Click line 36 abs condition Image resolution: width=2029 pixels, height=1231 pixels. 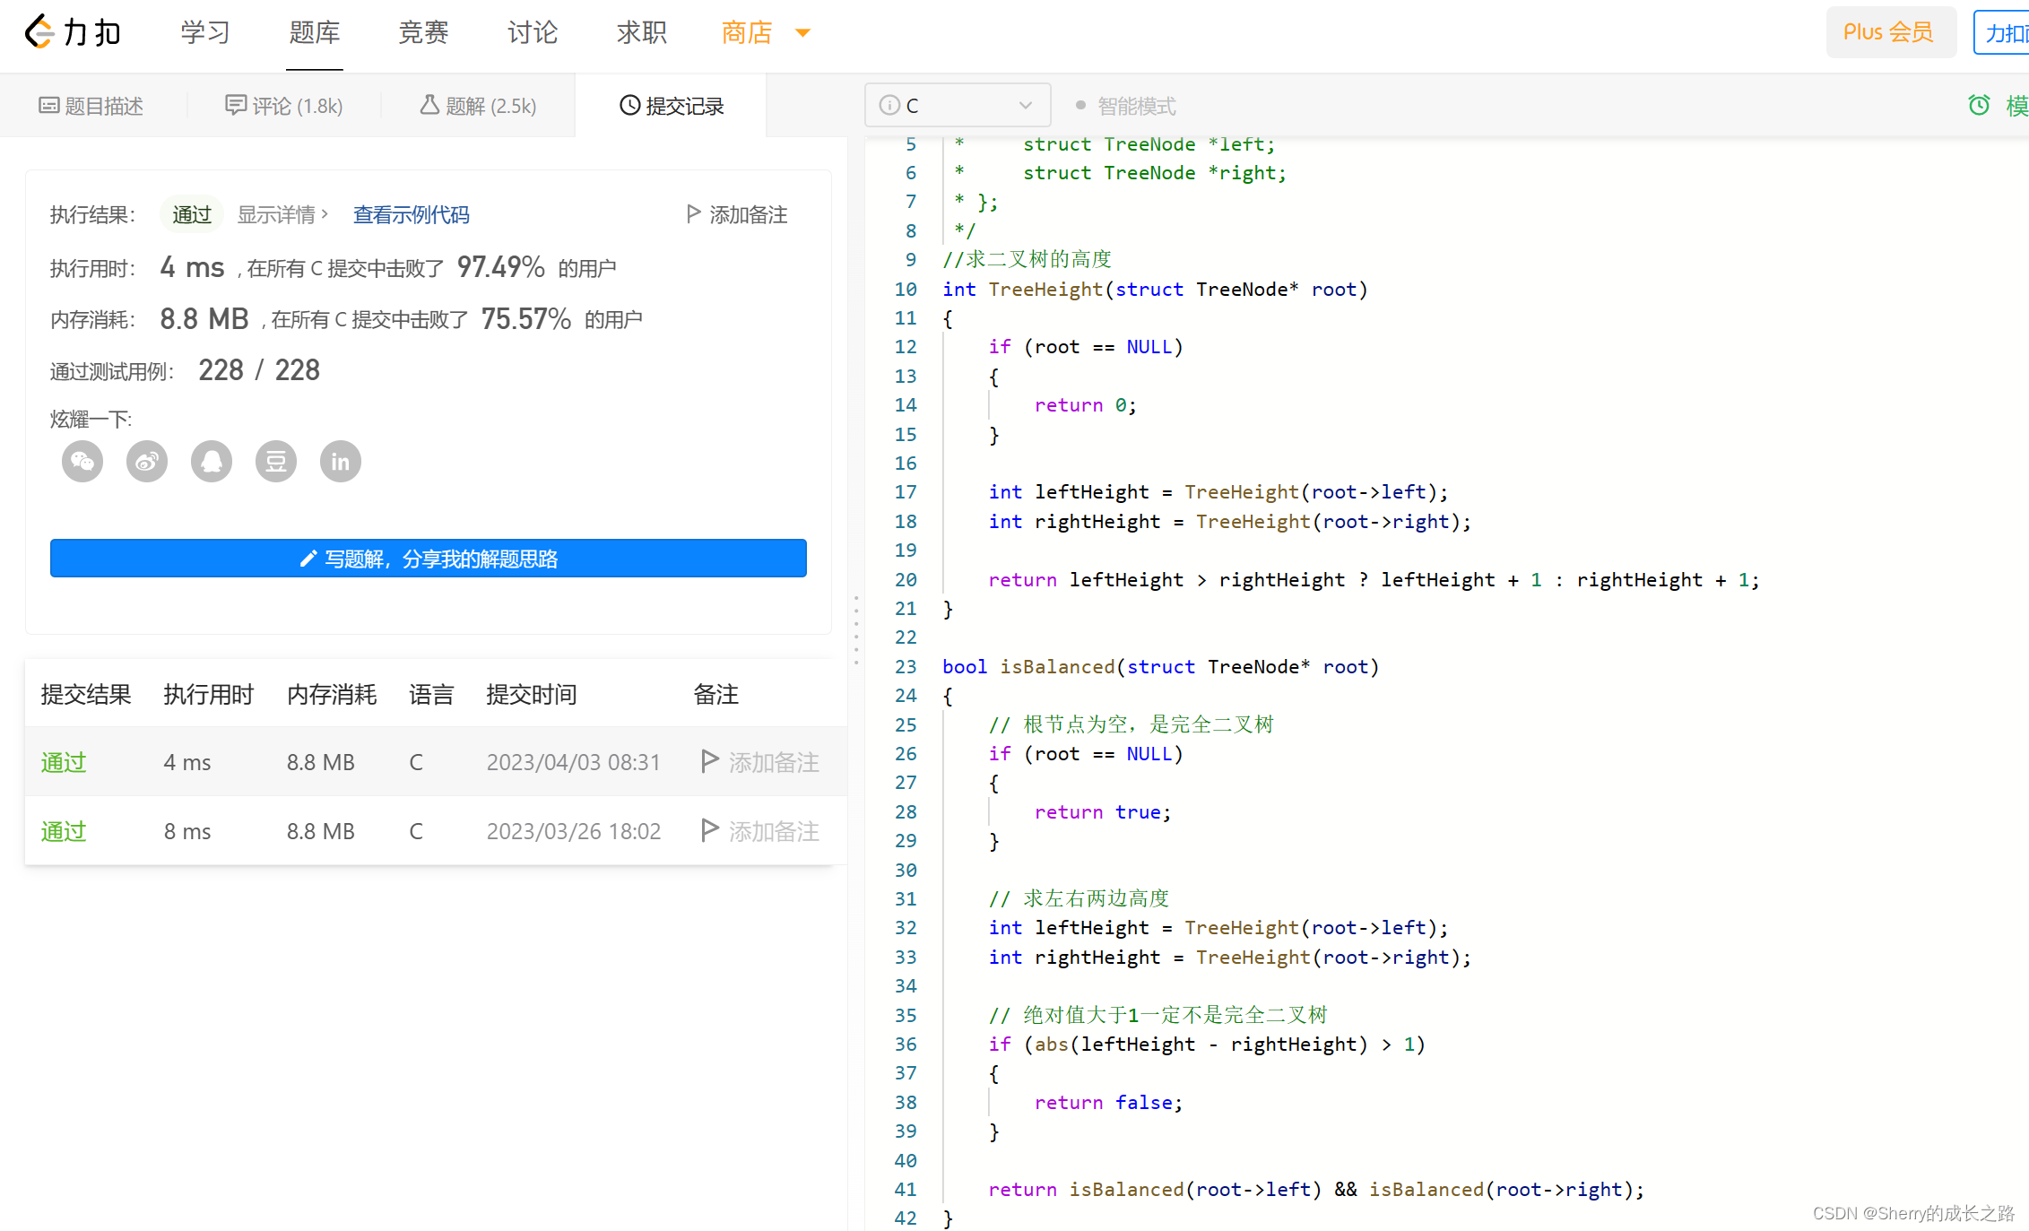(1207, 1045)
